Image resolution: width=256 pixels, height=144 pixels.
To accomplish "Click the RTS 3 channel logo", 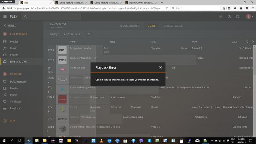I will (x=62, y=119).
